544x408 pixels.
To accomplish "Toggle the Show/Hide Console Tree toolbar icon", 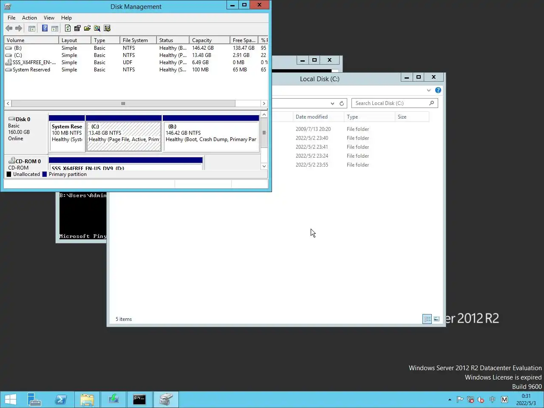I will (x=32, y=28).
